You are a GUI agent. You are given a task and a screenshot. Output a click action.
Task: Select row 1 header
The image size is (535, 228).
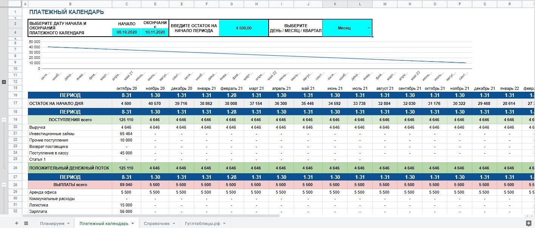pyautogui.click(x=15, y=12)
